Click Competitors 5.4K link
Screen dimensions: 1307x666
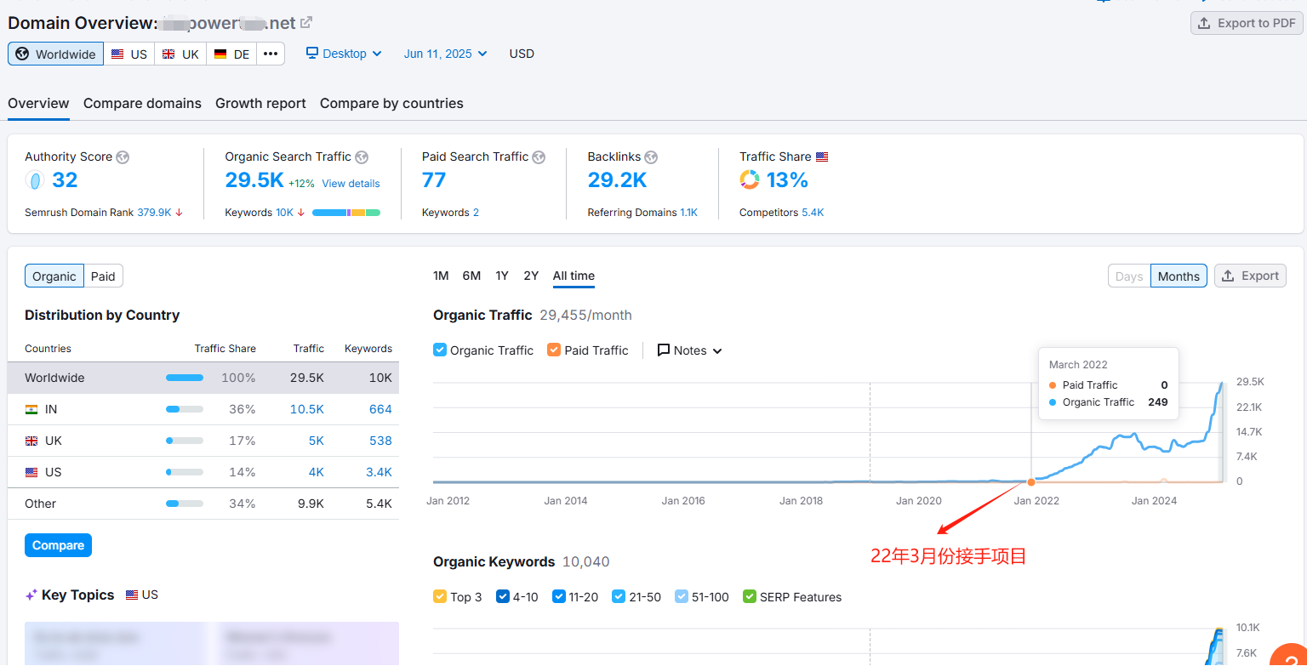(x=813, y=213)
